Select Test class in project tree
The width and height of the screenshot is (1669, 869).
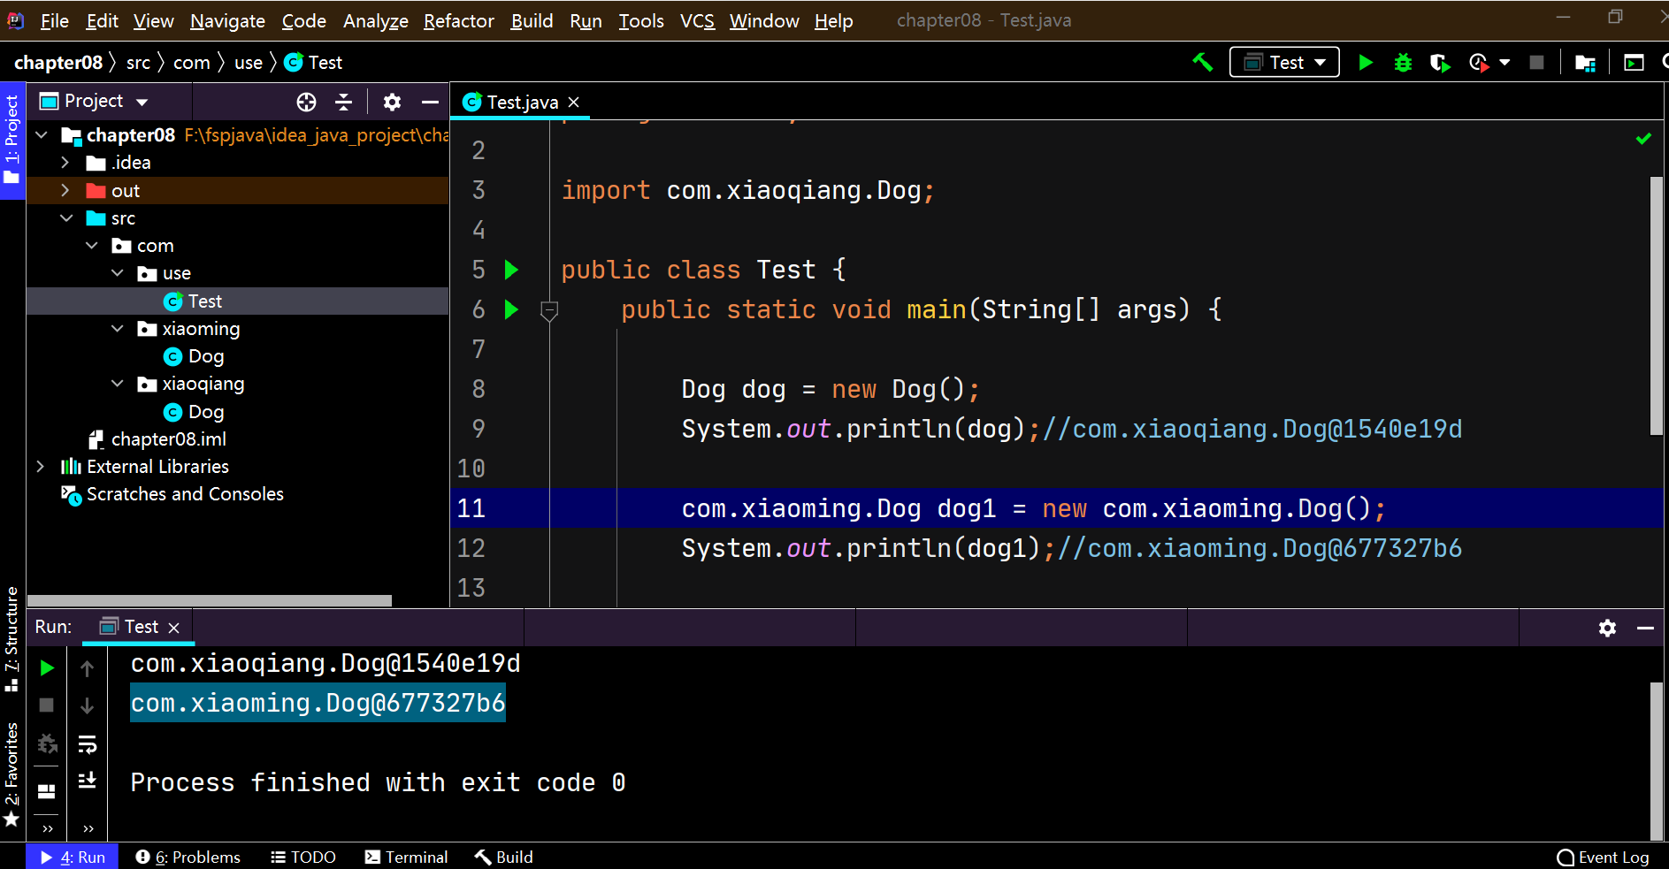click(205, 301)
